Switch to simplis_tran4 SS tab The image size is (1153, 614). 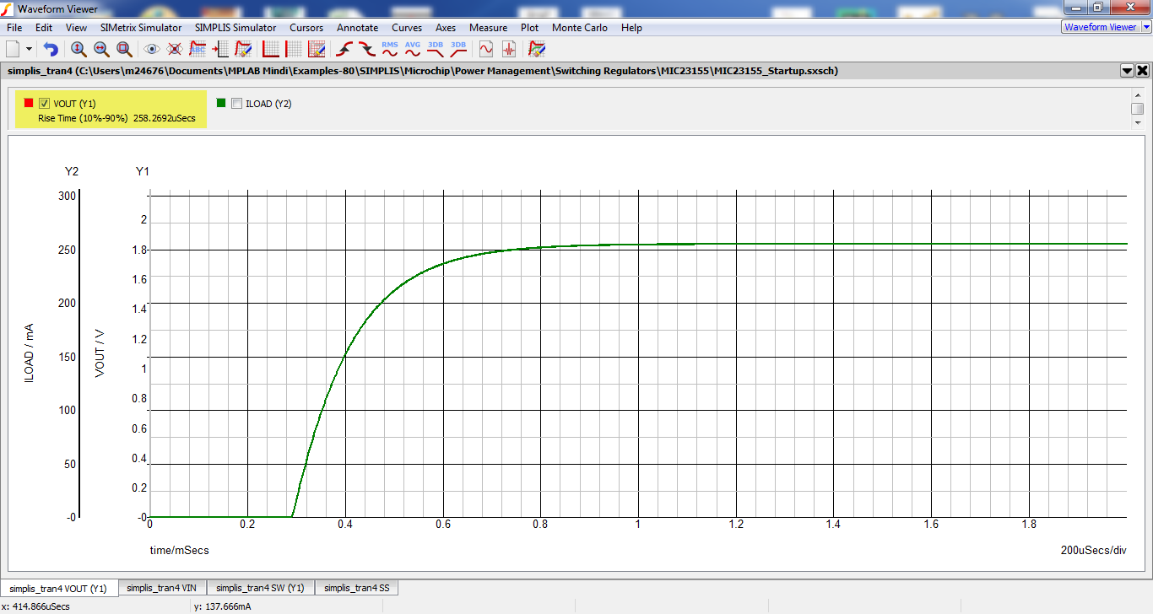[356, 588]
